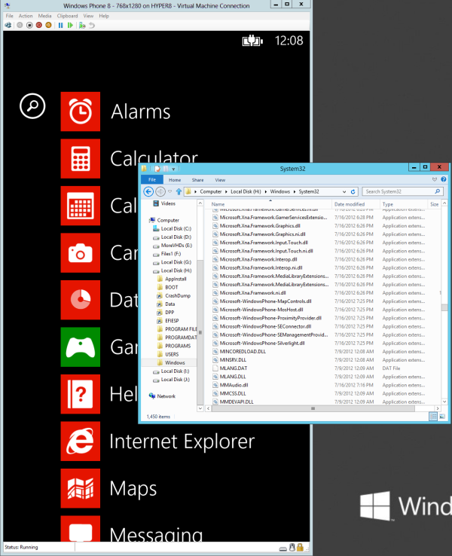Open the File menu of VM Connection
Image resolution: width=452 pixels, height=556 pixels.
tap(10, 16)
